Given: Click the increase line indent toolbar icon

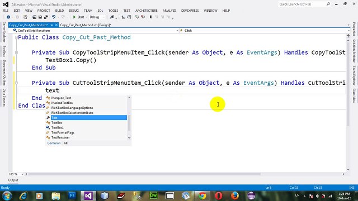Looking at the screenshot, I should point(129,17).
